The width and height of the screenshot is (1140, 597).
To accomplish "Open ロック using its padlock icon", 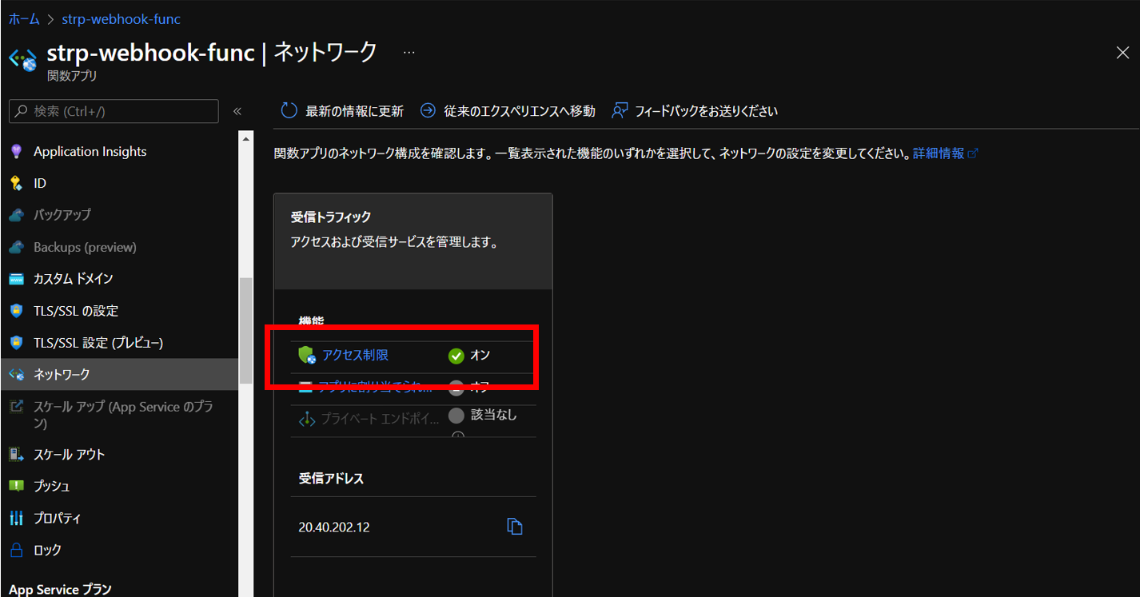I will pos(16,549).
